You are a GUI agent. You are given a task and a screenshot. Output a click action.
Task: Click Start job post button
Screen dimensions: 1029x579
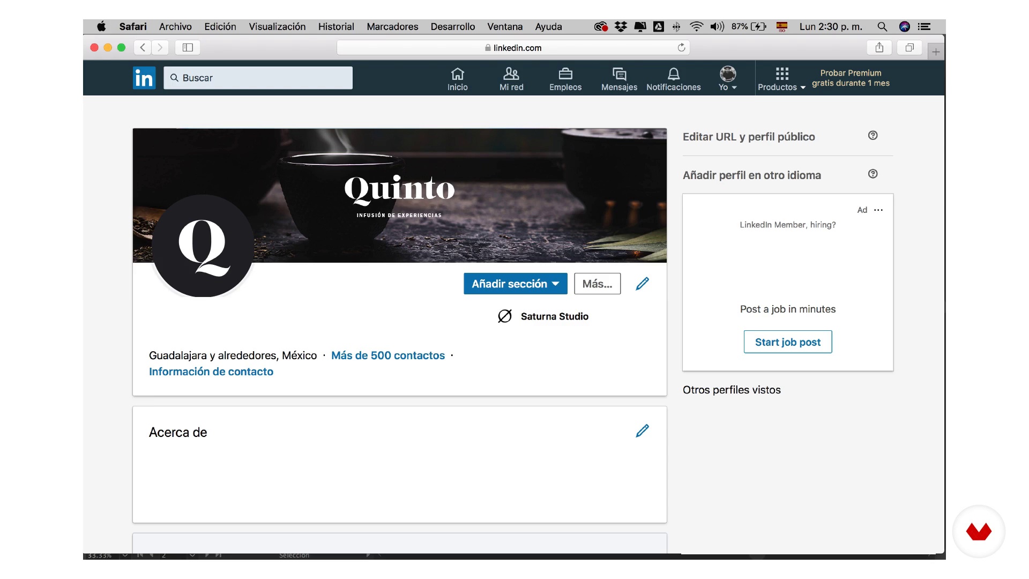[x=788, y=342]
